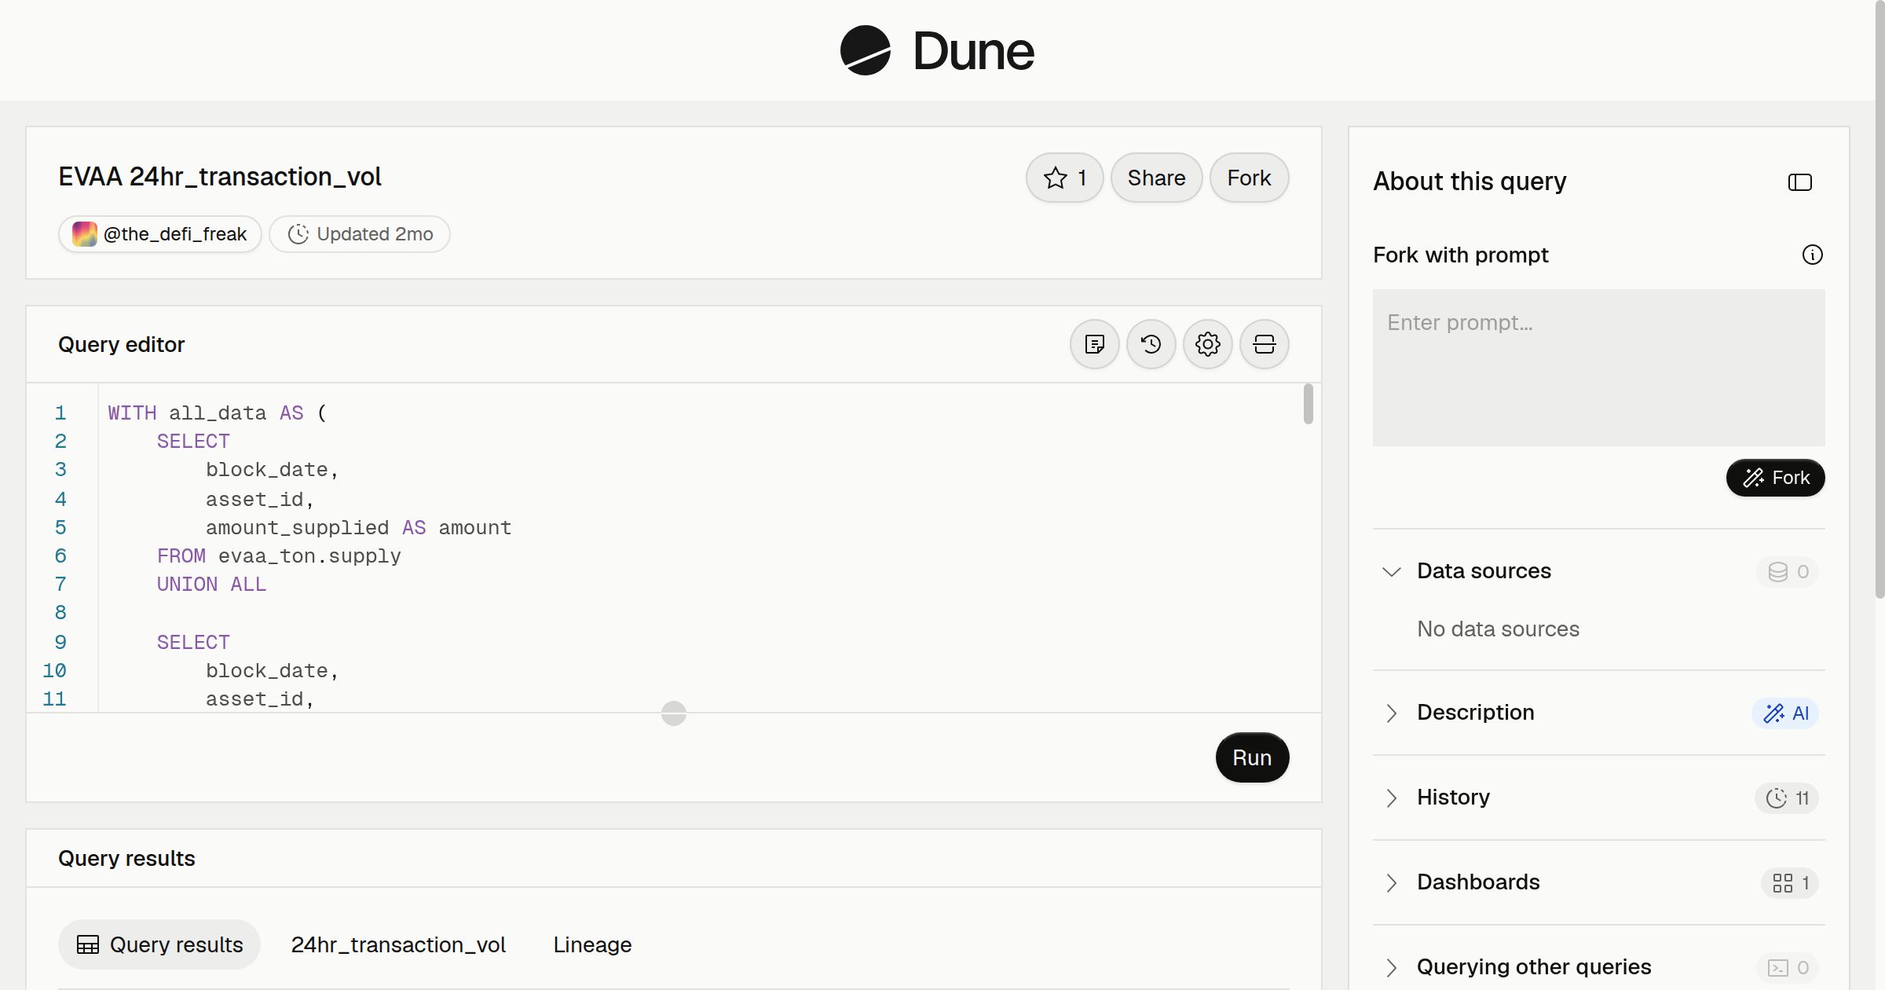Click the page vertical scrollbar
Screen dimensions: 1885x990
pos(1880,299)
